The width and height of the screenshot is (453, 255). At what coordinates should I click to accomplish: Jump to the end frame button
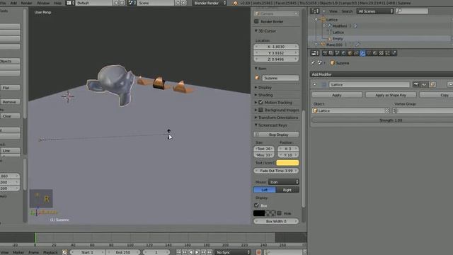pos(210,252)
